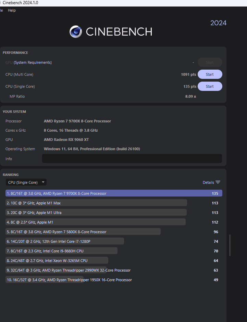Screen dimensions: 247x322
Task: Select the Apple M1 Ultra ranking row
Action: (x=114, y=213)
